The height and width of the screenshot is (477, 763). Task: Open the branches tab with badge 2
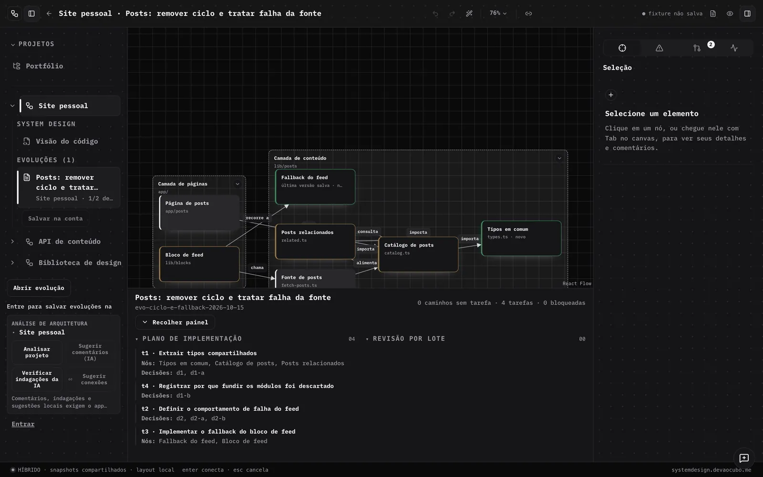click(697, 48)
